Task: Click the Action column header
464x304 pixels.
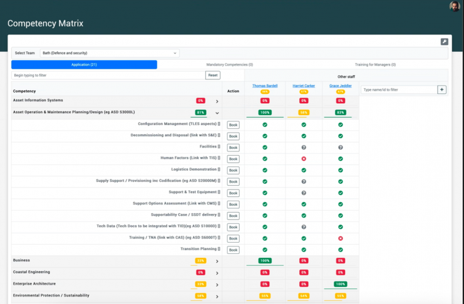Action: pyautogui.click(x=233, y=91)
